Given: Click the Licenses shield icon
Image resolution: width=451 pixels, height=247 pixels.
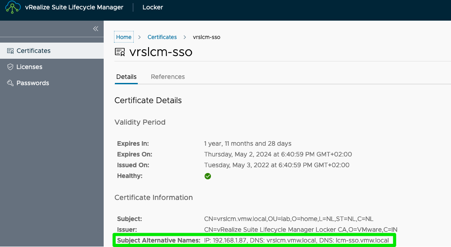Looking at the screenshot, I should (x=10, y=67).
